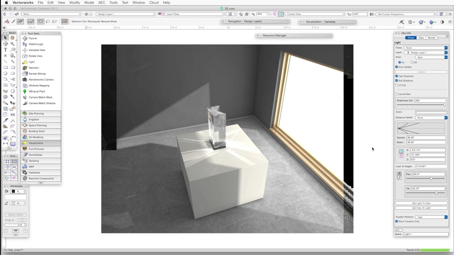Click the IFC button in Obj Info
This screenshot has height=255, width=454.
click(x=398, y=230)
